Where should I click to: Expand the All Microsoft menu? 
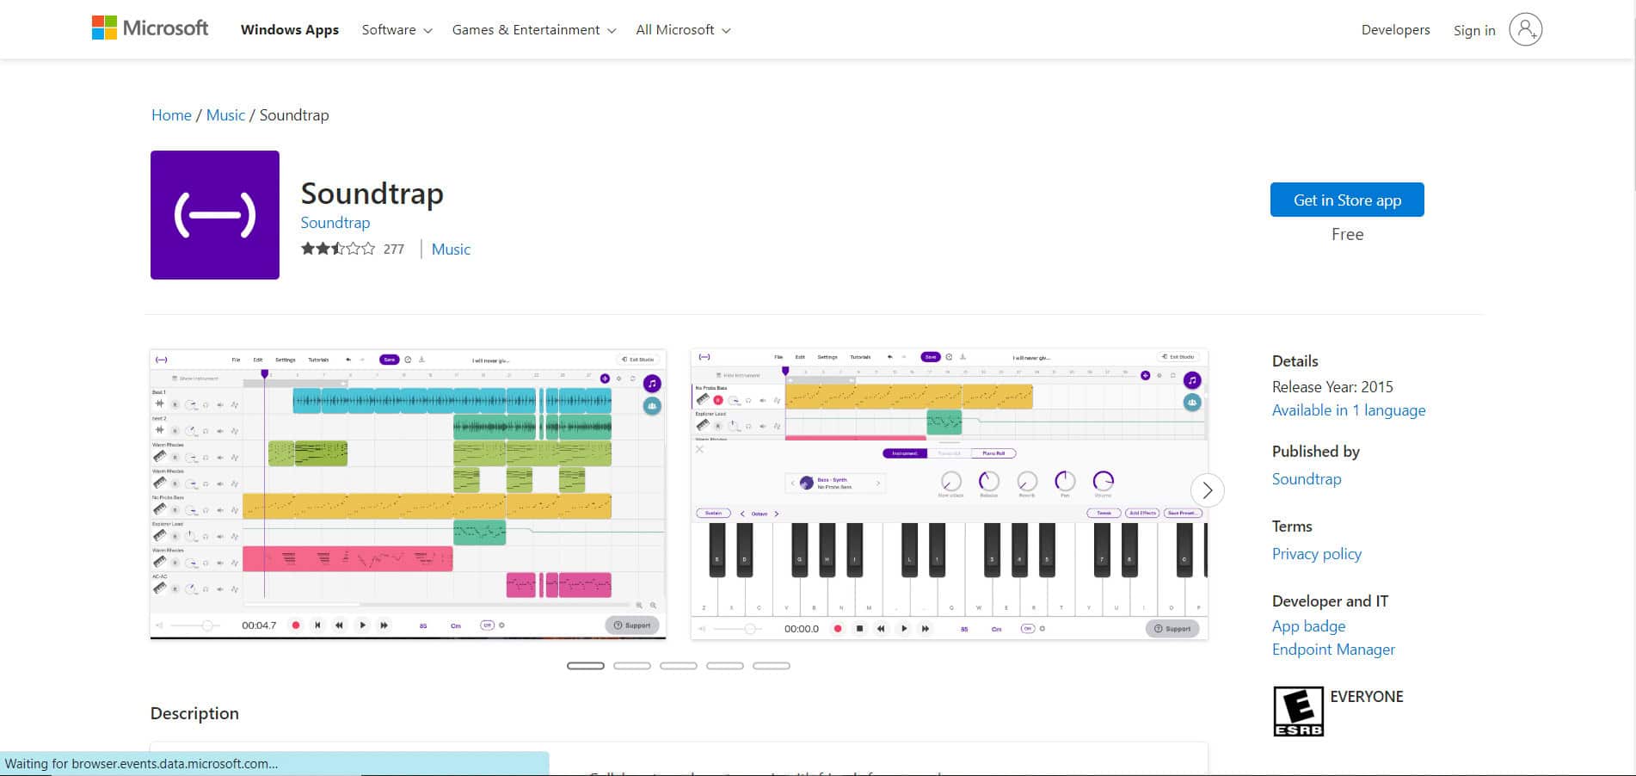(x=682, y=29)
